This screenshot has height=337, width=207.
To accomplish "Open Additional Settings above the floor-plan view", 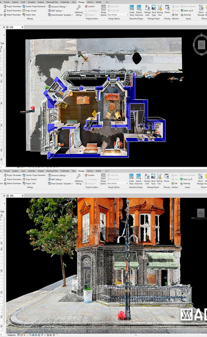I will tap(79, 10).
